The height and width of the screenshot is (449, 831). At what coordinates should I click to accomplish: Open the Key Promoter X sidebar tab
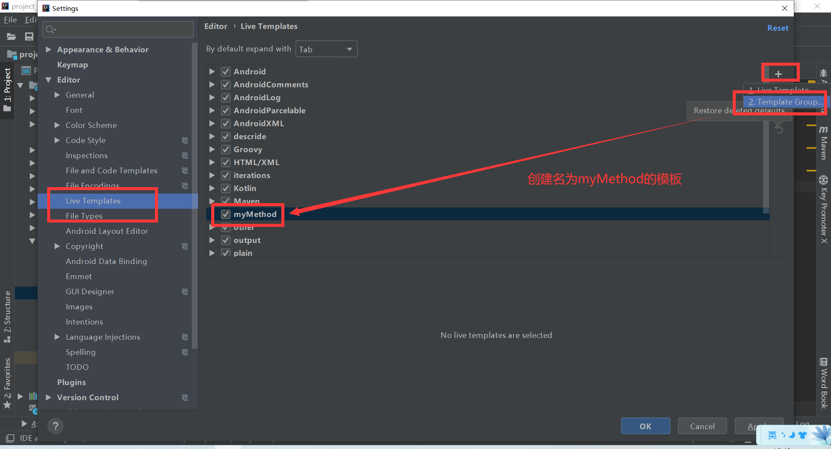(x=824, y=210)
